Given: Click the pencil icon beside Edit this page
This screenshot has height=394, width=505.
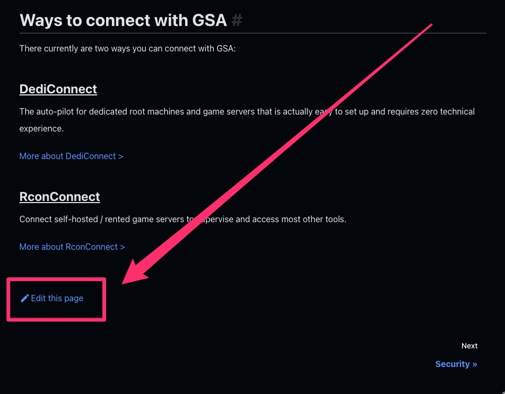Looking at the screenshot, I should [24, 299].
